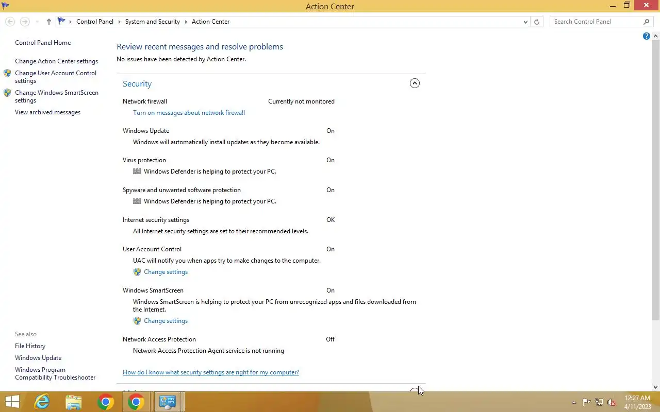This screenshot has width=660, height=412.
Task: Click the Security section heading
Action: click(137, 84)
